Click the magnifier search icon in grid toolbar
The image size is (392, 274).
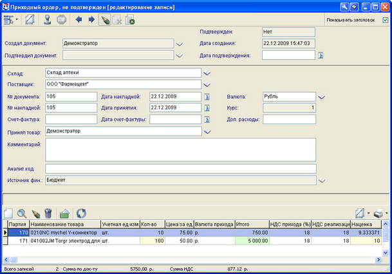pos(22,214)
